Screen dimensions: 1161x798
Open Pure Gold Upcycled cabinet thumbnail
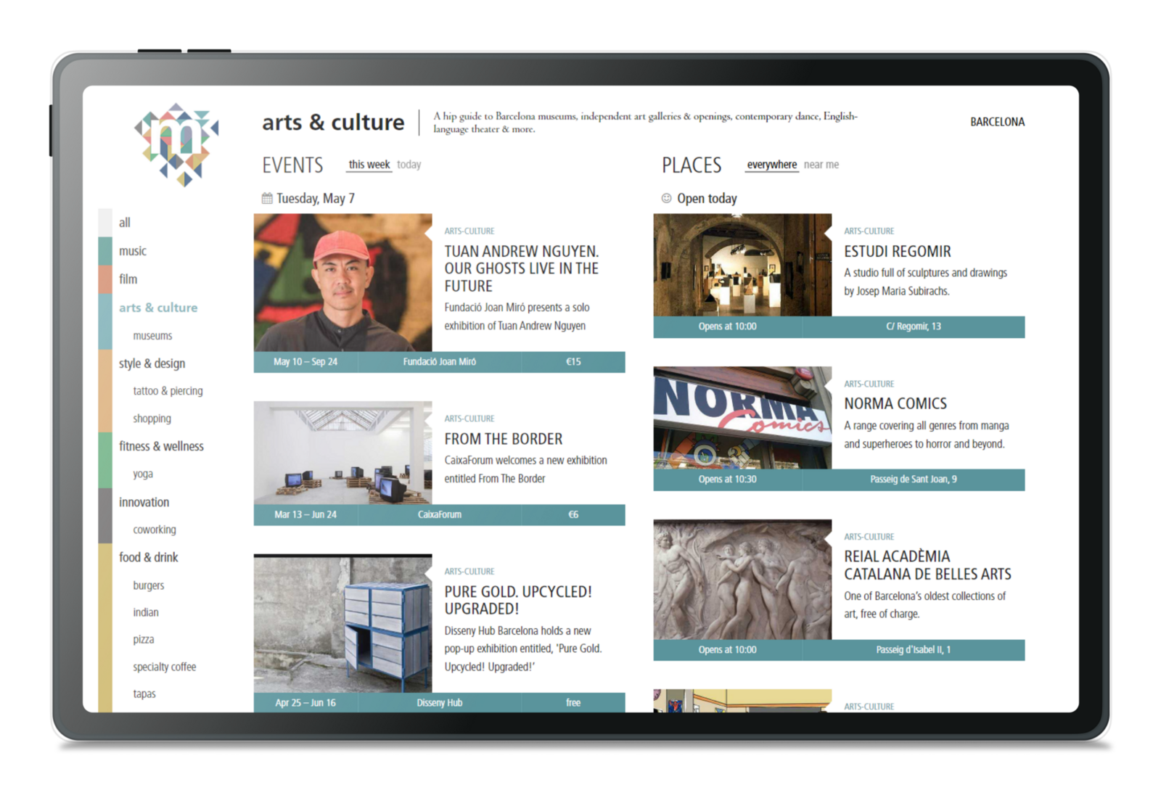[342, 623]
